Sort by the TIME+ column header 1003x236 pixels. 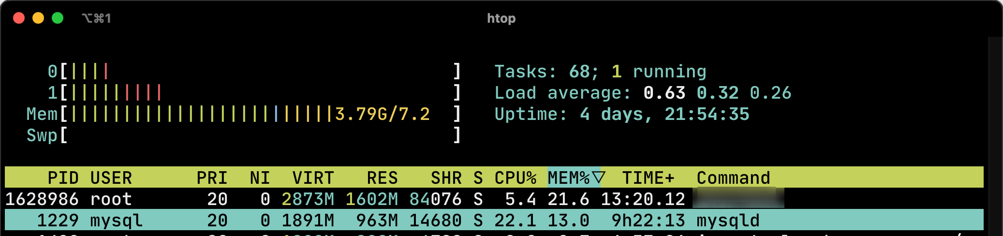click(648, 178)
